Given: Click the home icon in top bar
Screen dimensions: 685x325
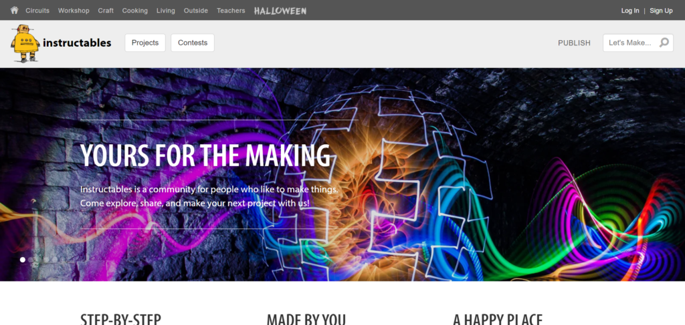Looking at the screenshot, I should [x=15, y=10].
